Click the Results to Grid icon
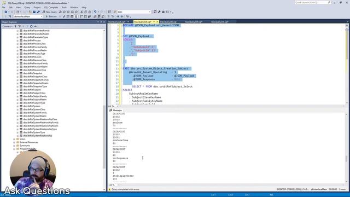This screenshot has width=350, height=197. 99,16
